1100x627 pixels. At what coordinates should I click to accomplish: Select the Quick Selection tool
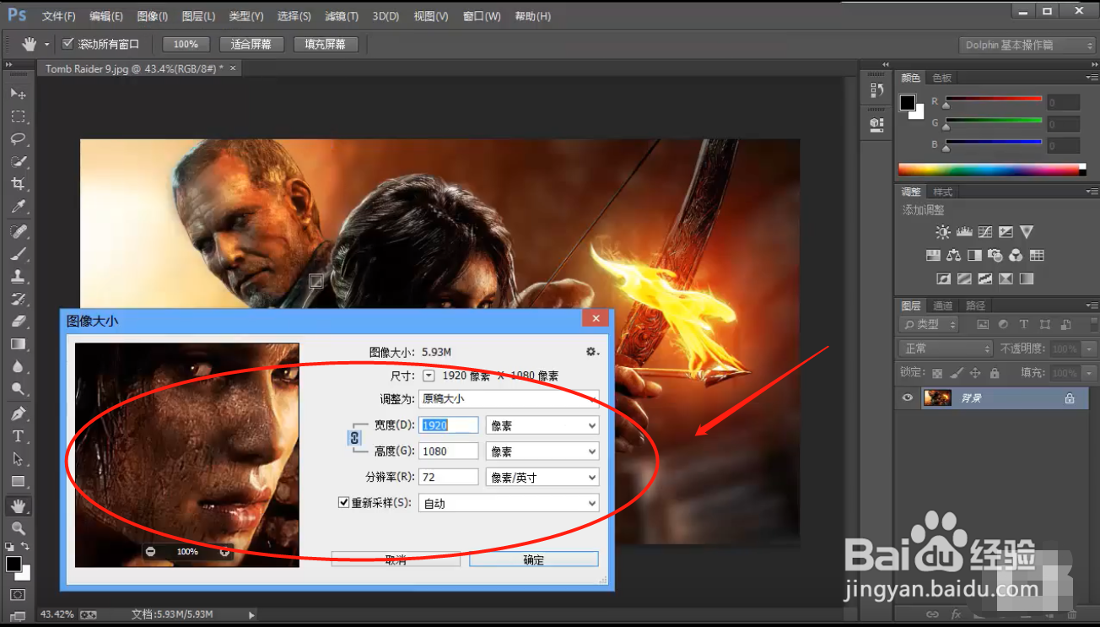pos(18,161)
